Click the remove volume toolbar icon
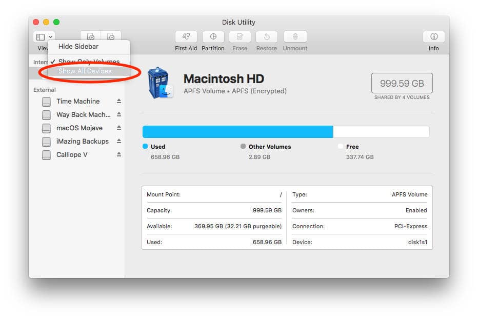This screenshot has width=478, height=319. tap(111, 36)
